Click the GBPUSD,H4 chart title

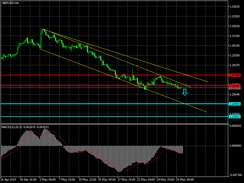coord(10,3)
